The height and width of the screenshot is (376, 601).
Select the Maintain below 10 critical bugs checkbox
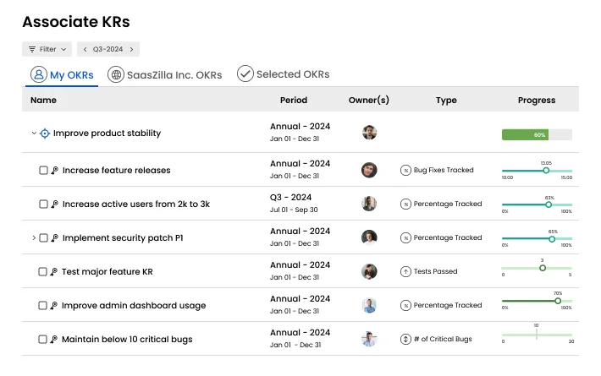[43, 340]
